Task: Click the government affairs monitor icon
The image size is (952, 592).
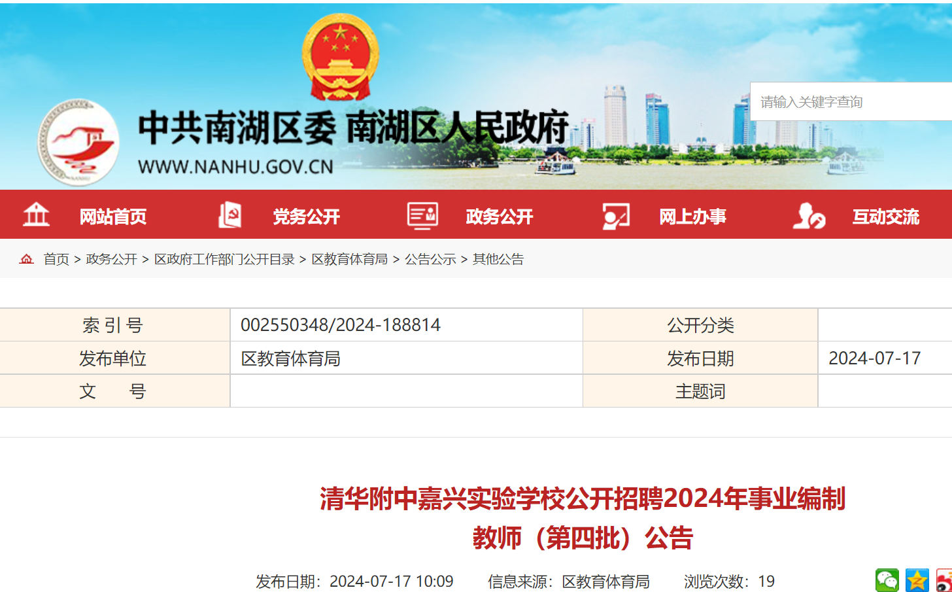Action: [422, 215]
